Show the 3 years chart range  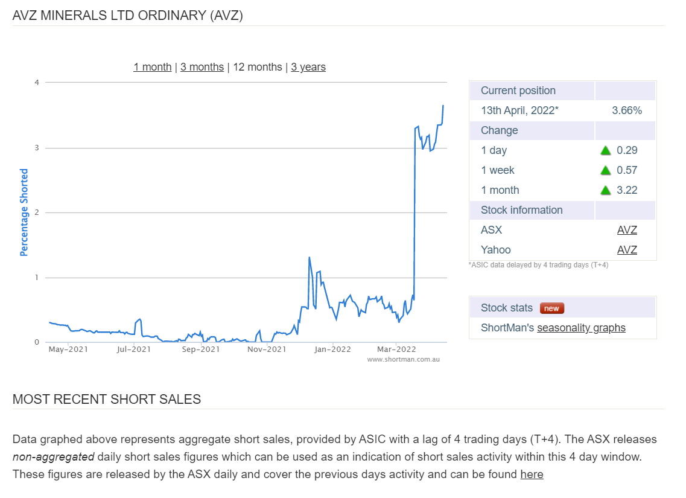click(308, 67)
